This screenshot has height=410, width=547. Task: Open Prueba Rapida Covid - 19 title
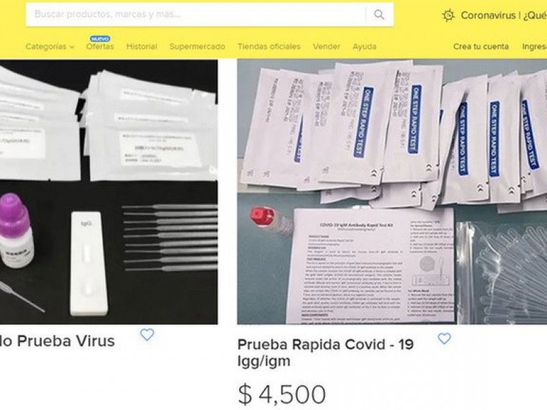325,353
